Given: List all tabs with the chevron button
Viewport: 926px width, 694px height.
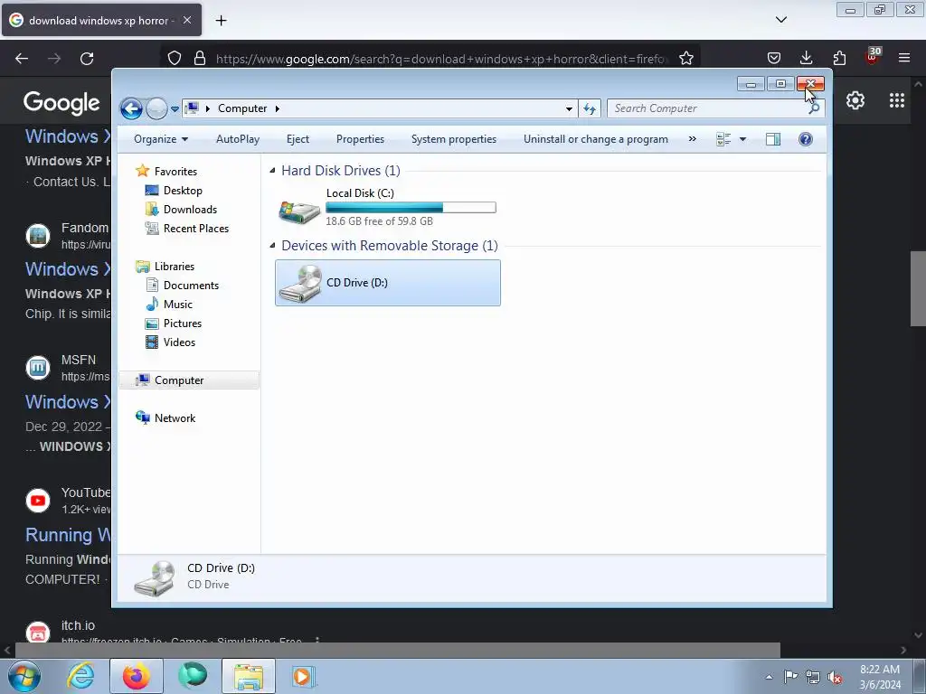Looking at the screenshot, I should pyautogui.click(x=781, y=20).
